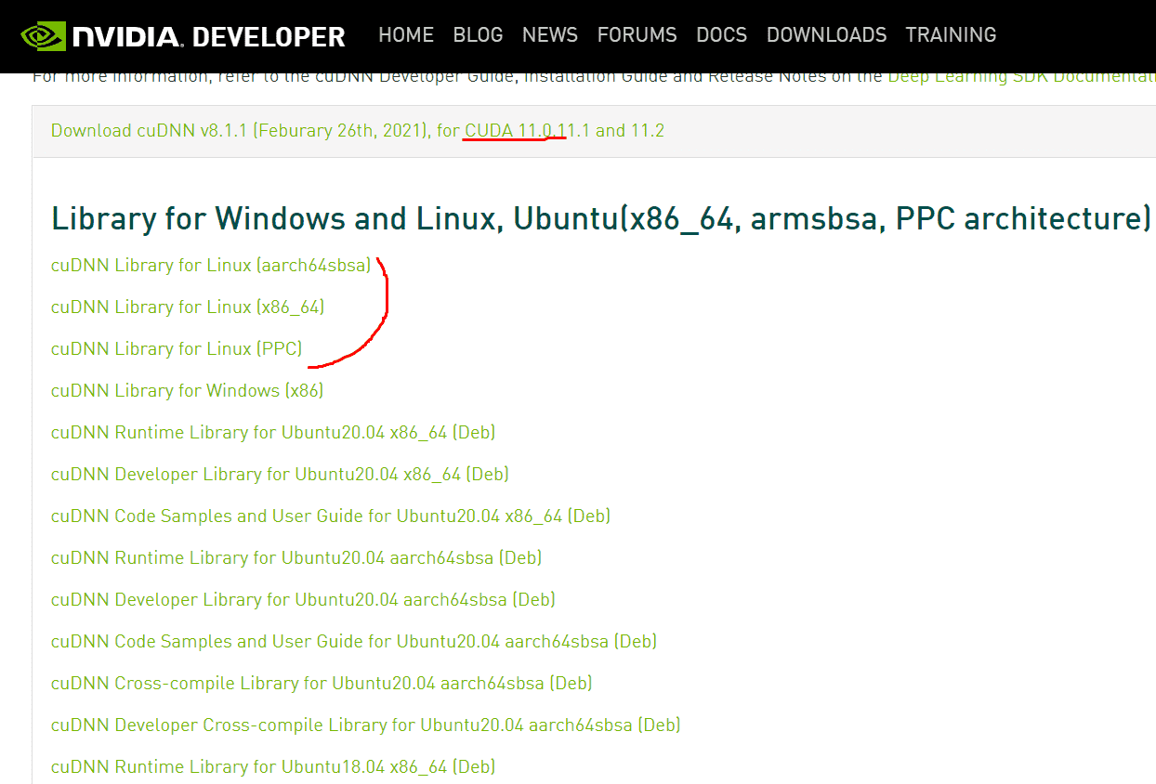Get cuDNN Developer Library Ubuntu20.04 aarch64sbsa Deb
Image resolution: width=1156 pixels, height=784 pixels.
point(303,600)
